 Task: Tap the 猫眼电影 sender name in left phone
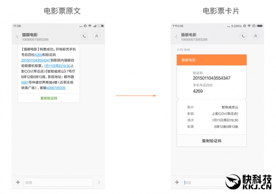(30, 35)
